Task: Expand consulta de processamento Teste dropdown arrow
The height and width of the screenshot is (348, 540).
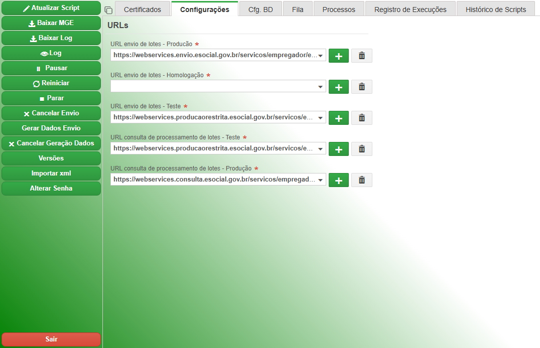Action: pyautogui.click(x=320, y=149)
